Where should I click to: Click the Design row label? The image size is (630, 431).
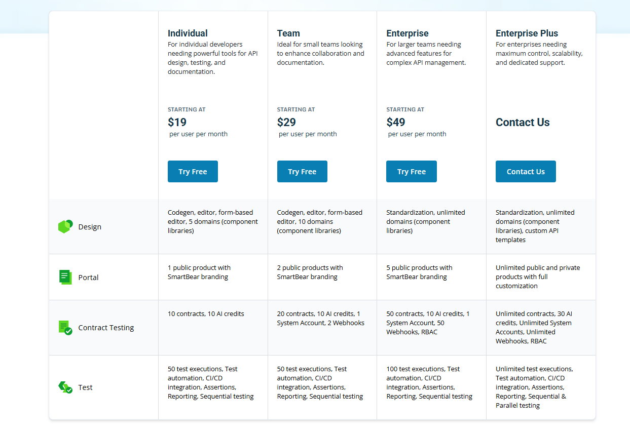[90, 227]
